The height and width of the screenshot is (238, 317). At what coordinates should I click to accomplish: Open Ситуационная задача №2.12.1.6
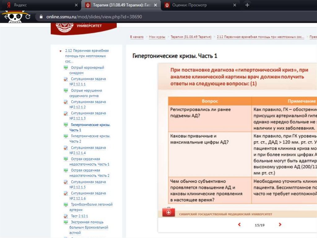click(88, 196)
